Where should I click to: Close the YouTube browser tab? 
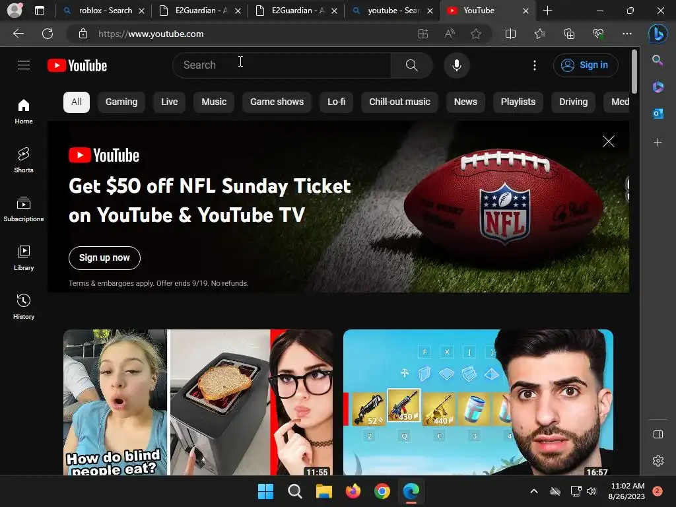525,11
